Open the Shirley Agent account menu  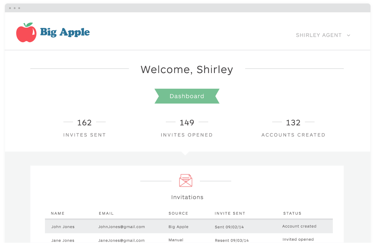point(323,35)
